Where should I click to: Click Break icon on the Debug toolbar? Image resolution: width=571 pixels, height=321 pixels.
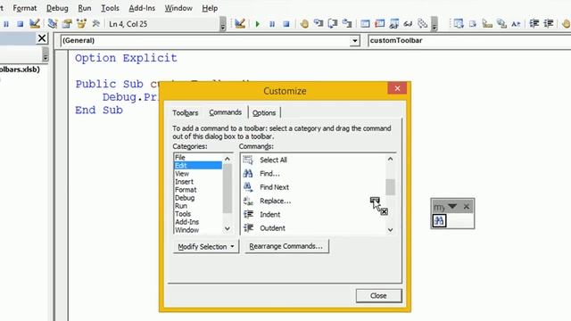(271, 24)
